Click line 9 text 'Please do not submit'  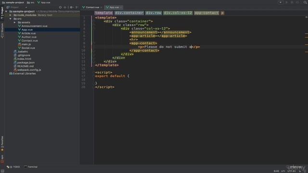tap(166, 47)
